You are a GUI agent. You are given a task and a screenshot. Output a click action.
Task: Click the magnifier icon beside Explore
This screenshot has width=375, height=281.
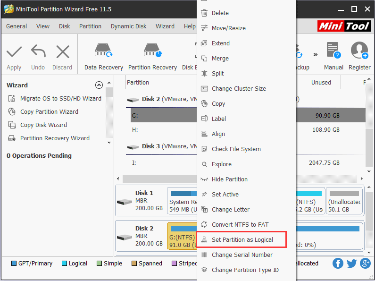(x=204, y=164)
